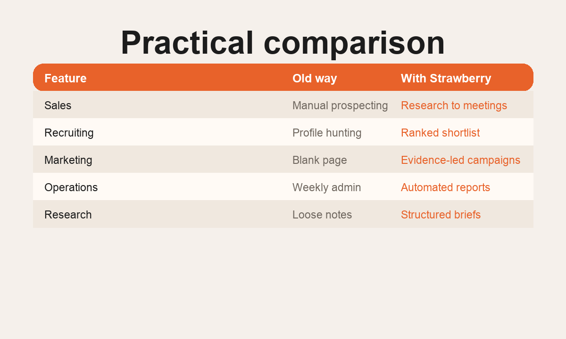Select the Weekly admin cell

pos(327,187)
